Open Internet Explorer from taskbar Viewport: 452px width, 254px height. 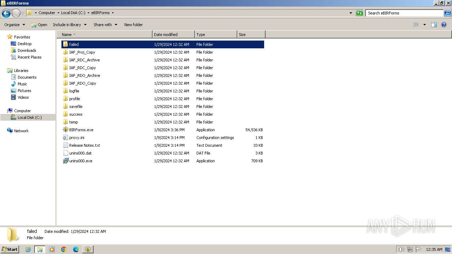(28, 249)
